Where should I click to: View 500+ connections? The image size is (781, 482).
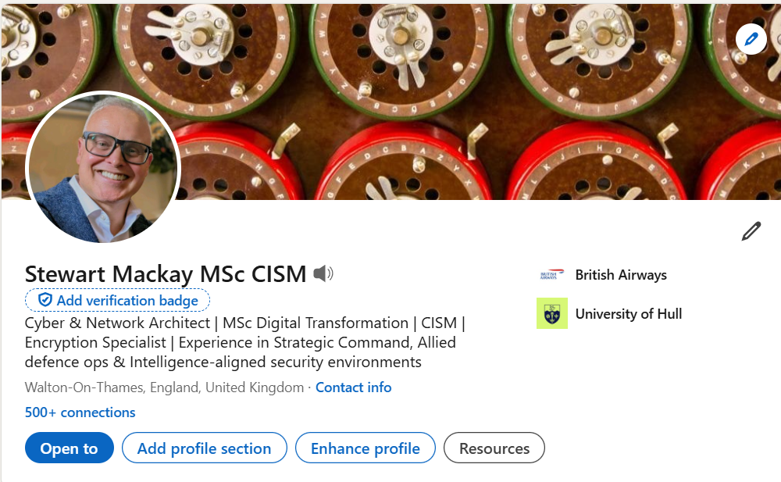tap(80, 412)
